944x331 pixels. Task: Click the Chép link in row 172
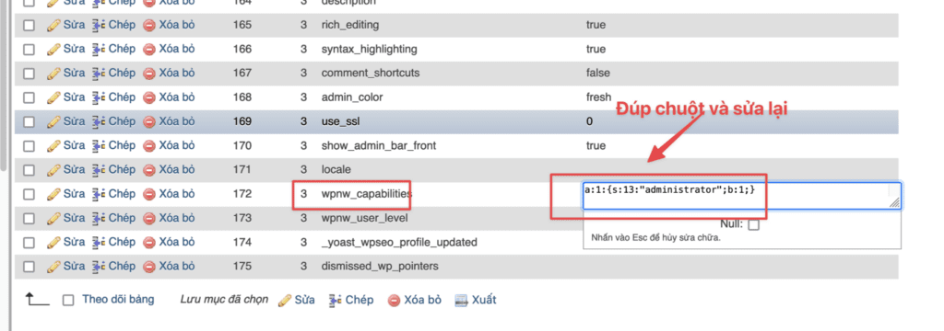point(123,194)
